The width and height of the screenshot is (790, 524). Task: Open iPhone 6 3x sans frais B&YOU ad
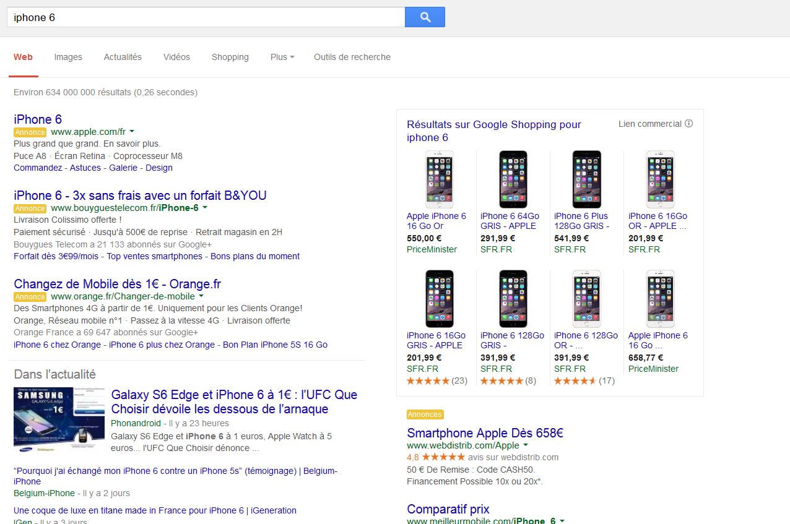(140, 195)
